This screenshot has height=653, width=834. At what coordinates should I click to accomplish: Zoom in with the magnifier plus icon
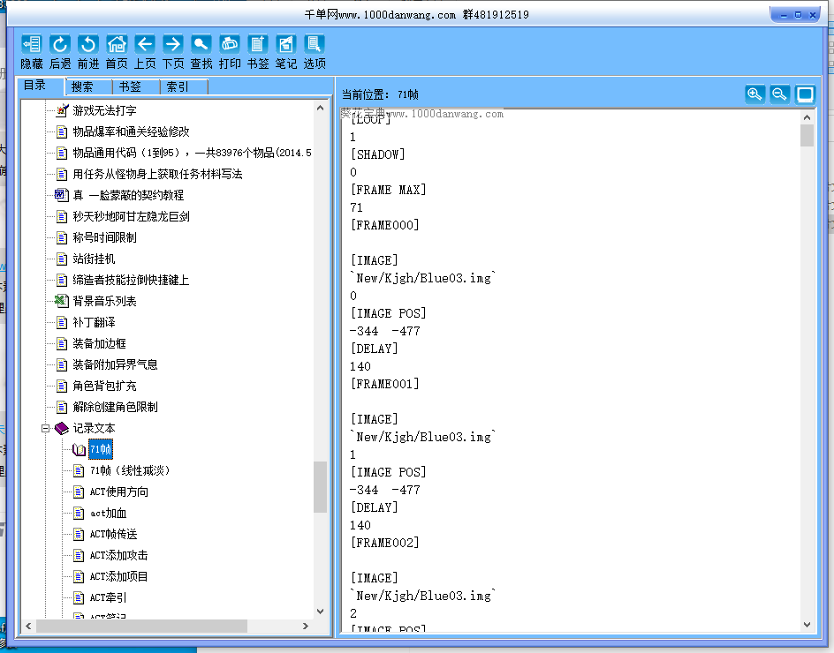pos(754,94)
